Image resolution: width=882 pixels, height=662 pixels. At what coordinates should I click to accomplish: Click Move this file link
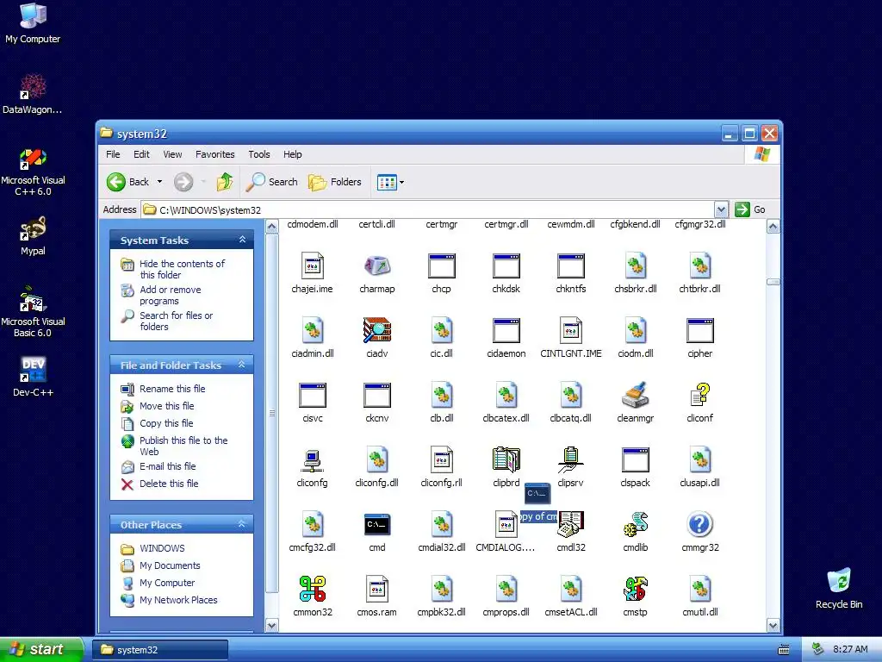(x=166, y=406)
